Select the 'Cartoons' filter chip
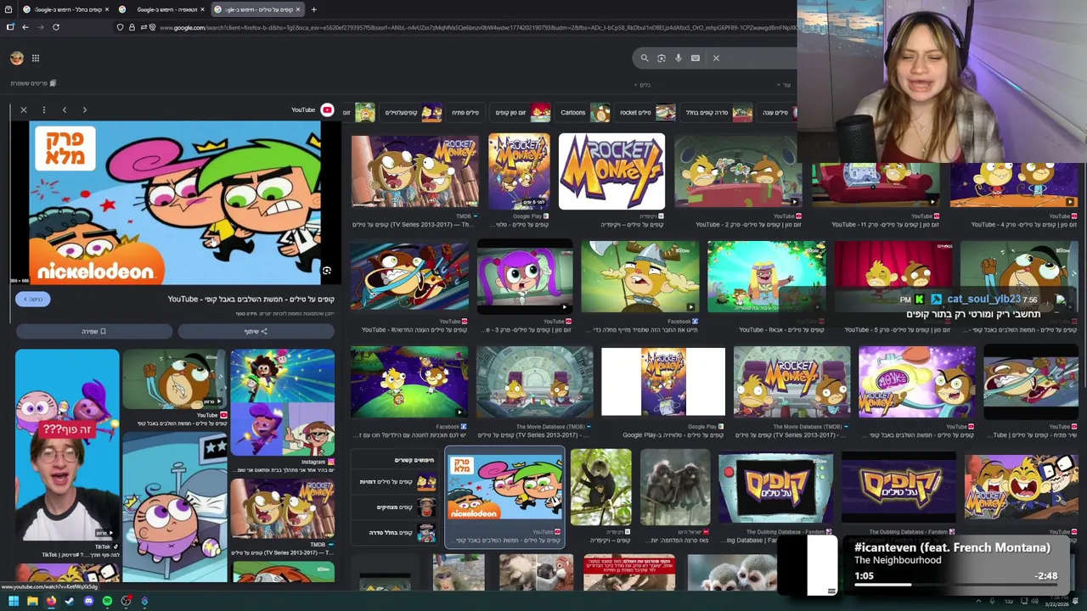The height and width of the screenshot is (611, 1087). 584,112
